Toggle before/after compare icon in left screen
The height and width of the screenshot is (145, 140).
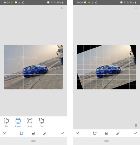[63, 8]
